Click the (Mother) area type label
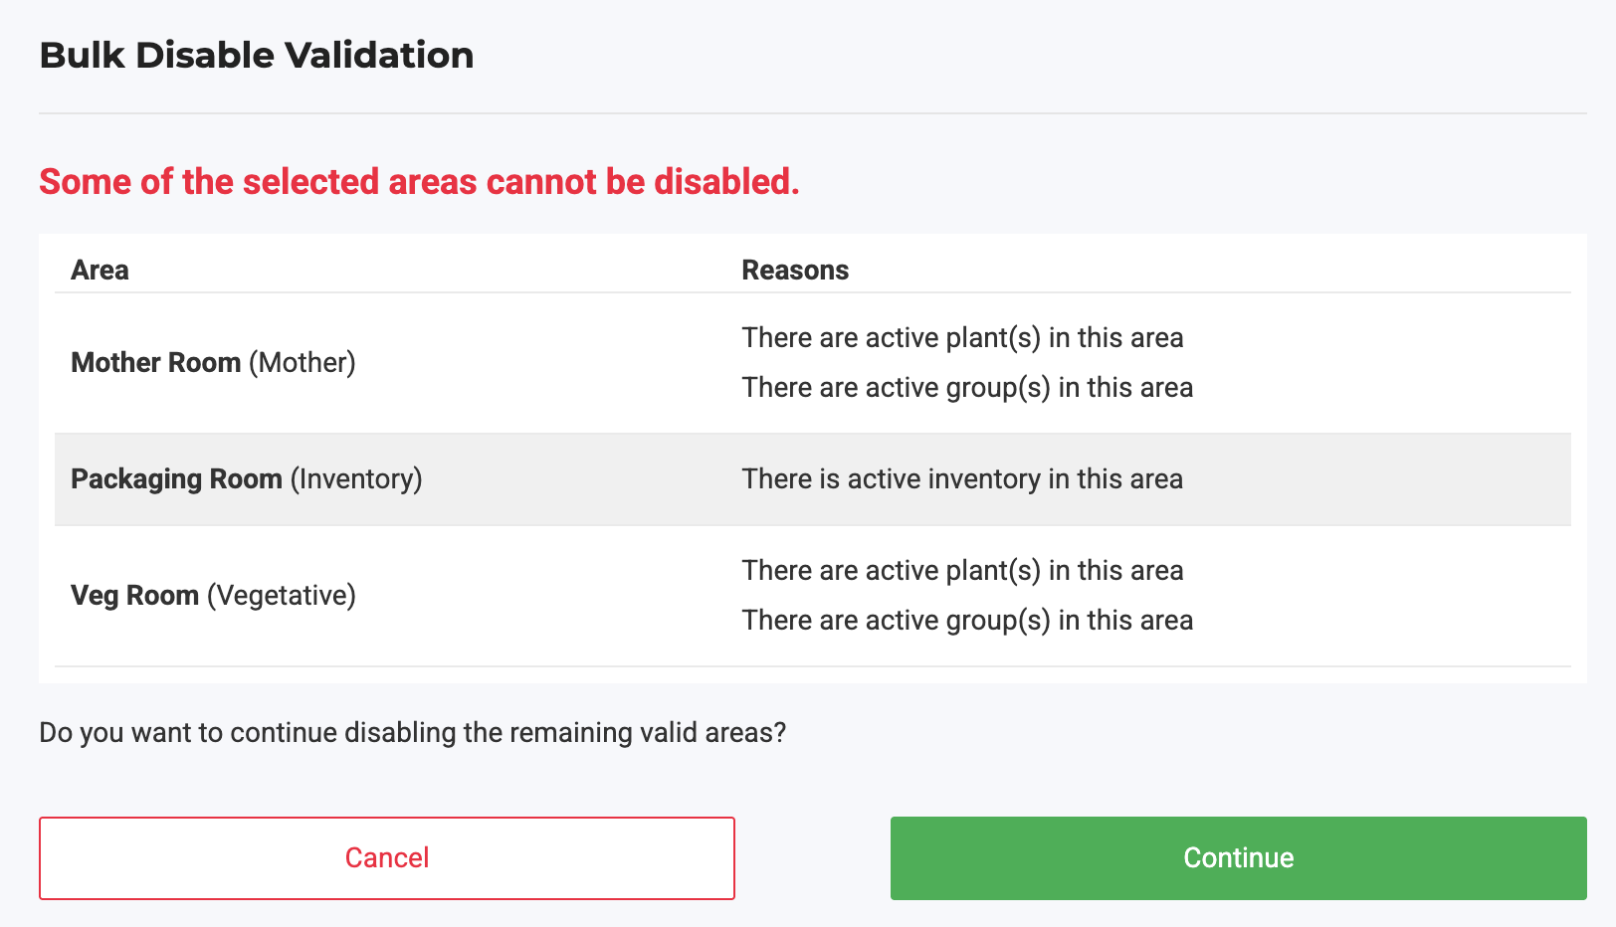The image size is (1616, 927). click(303, 363)
